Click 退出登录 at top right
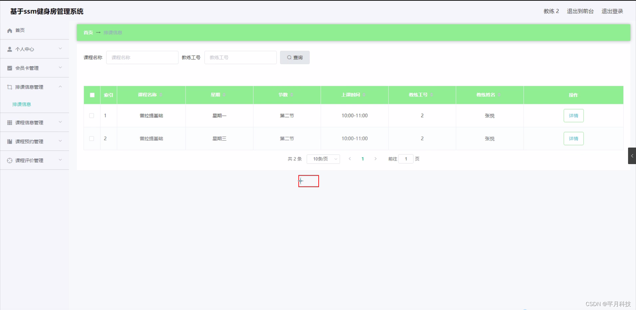The image size is (636, 310). point(612,11)
